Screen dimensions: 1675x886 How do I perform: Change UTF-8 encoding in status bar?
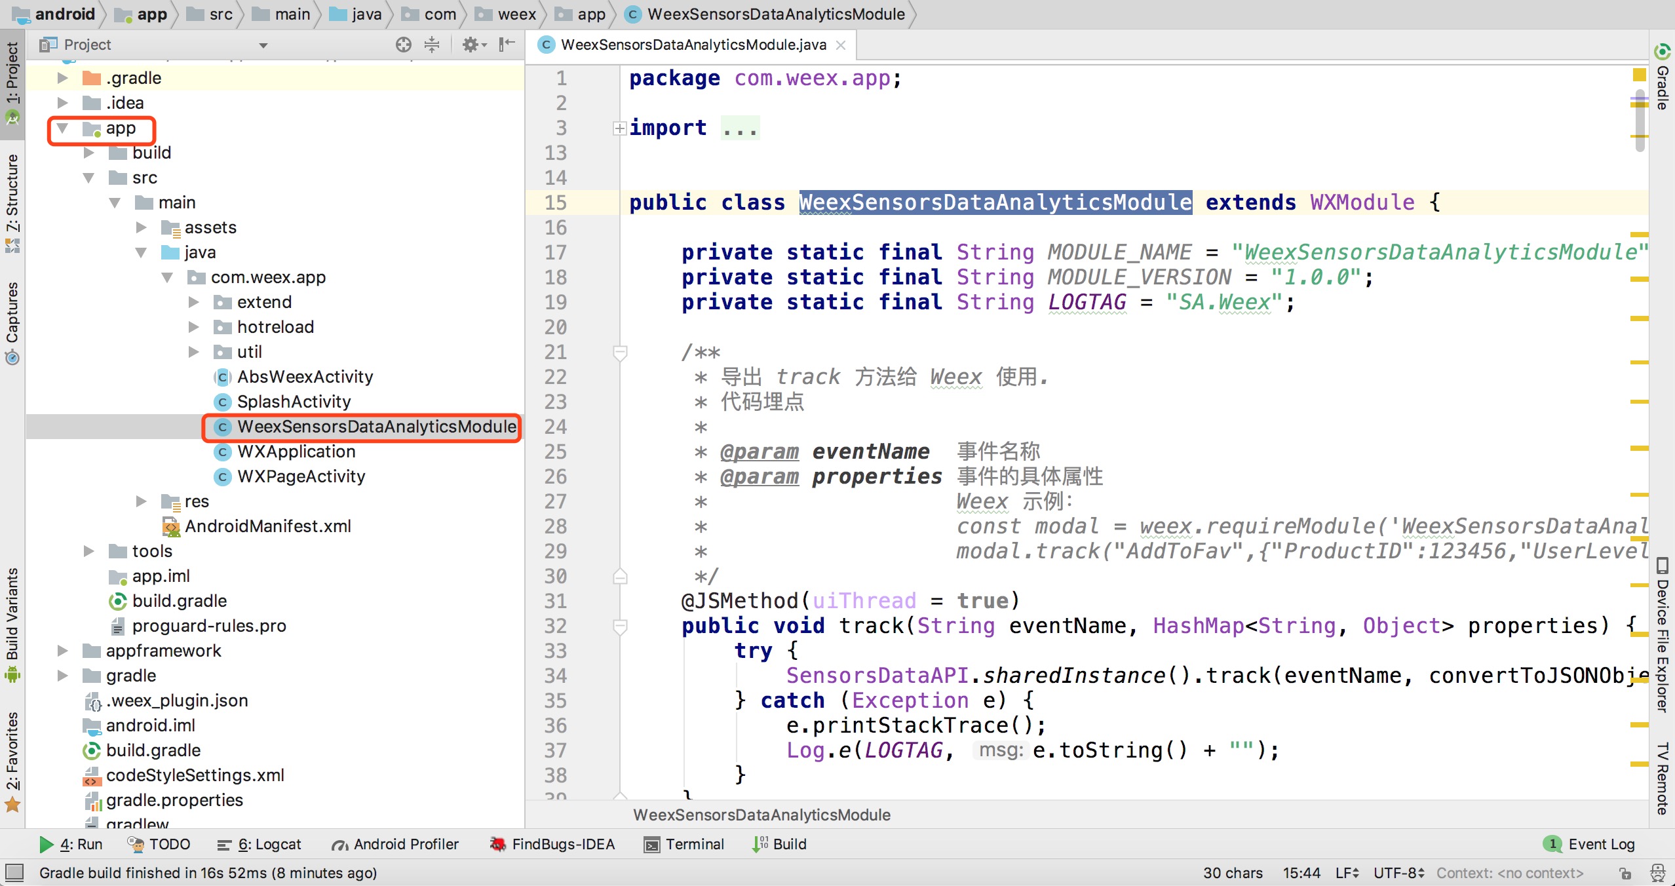[x=1399, y=873]
